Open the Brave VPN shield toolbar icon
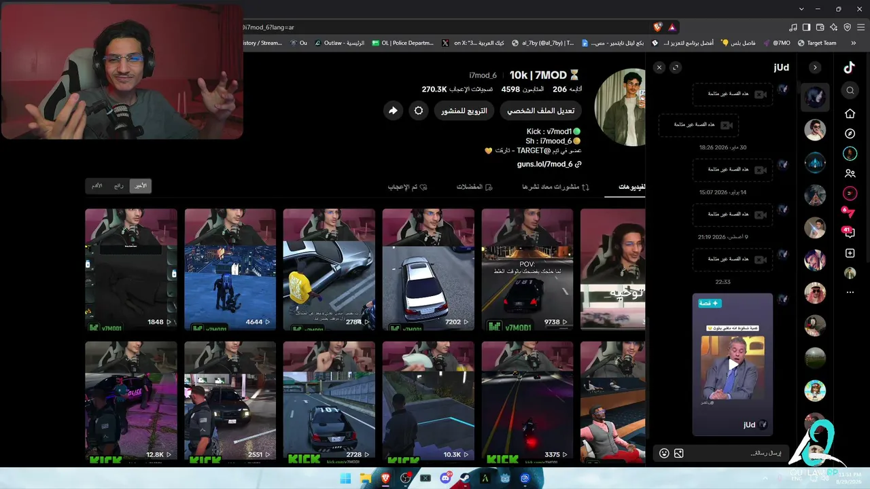The width and height of the screenshot is (870, 489). [x=847, y=27]
